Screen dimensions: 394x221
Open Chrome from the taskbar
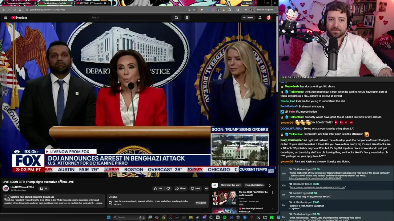[x=163, y=217]
